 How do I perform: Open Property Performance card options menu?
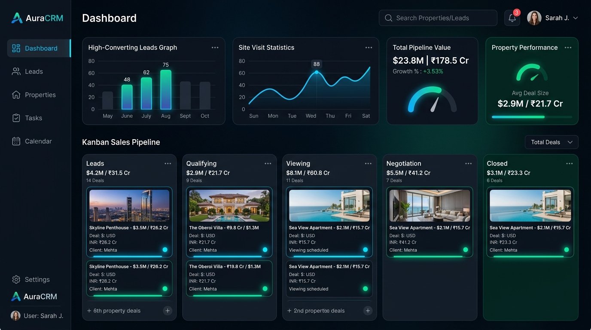(568, 48)
